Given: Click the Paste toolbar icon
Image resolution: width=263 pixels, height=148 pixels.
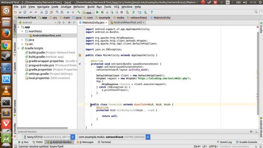Looking at the screenshot, I should (51, 12).
